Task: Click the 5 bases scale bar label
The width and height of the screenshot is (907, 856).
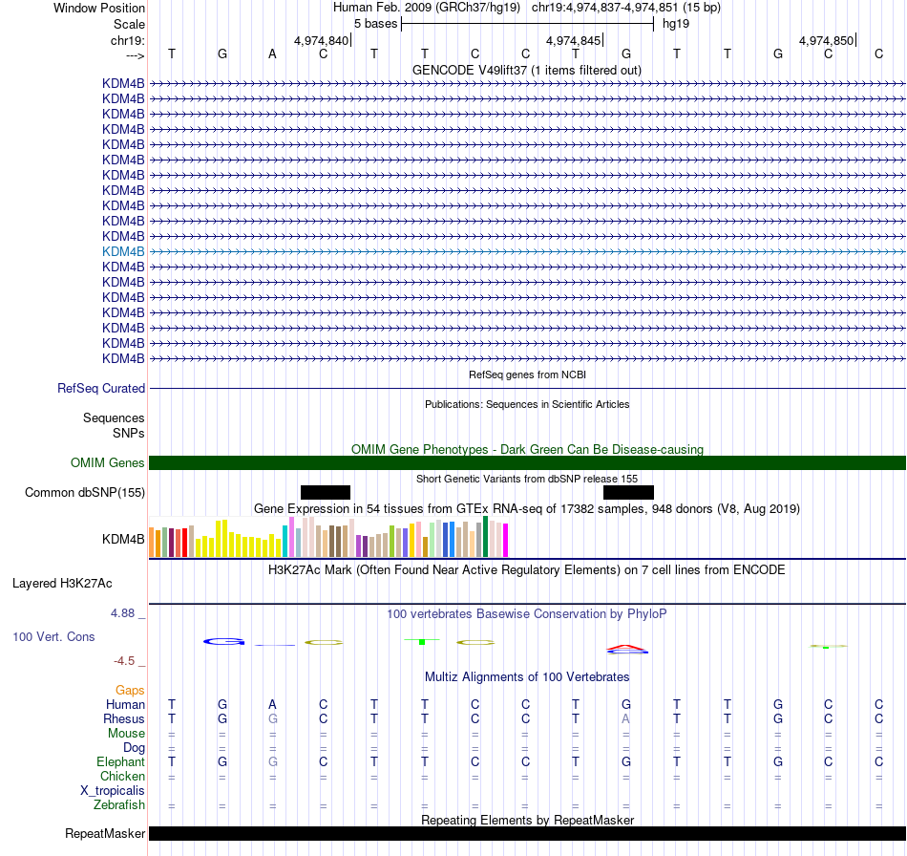Action: 376,24
